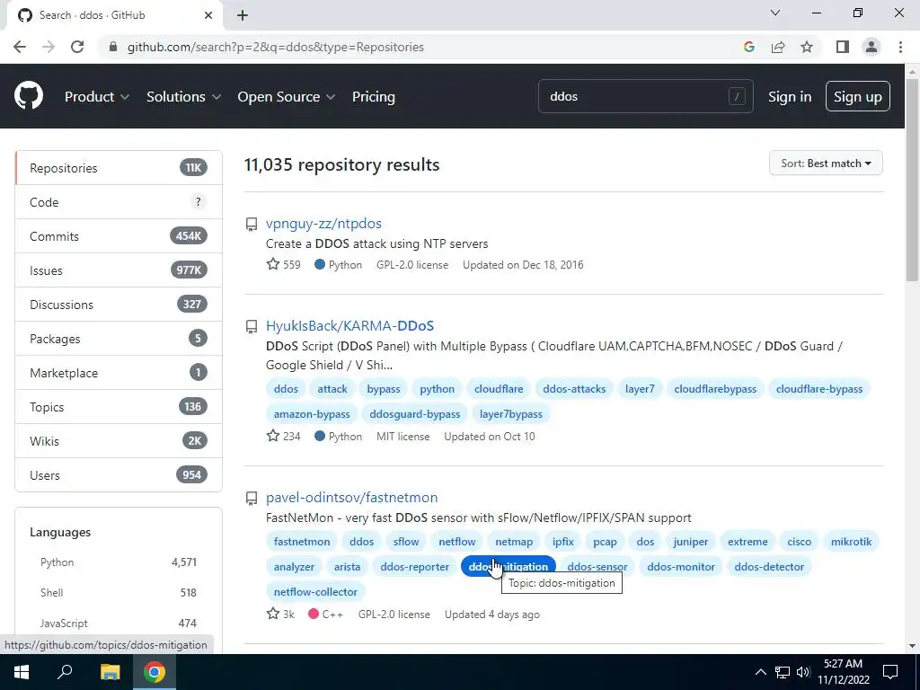Open the Google icon in address bar
This screenshot has height=690, width=920.
coord(748,47)
